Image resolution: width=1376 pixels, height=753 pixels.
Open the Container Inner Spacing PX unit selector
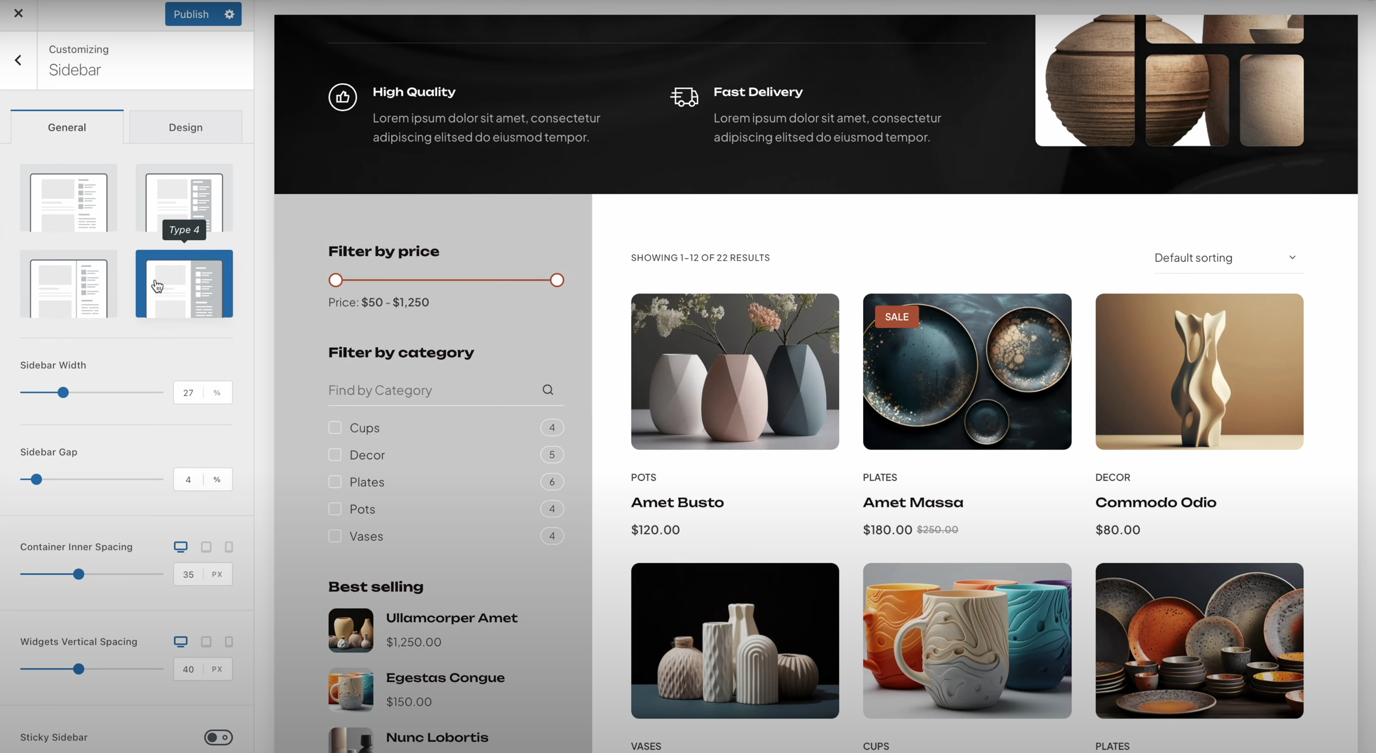pos(217,574)
